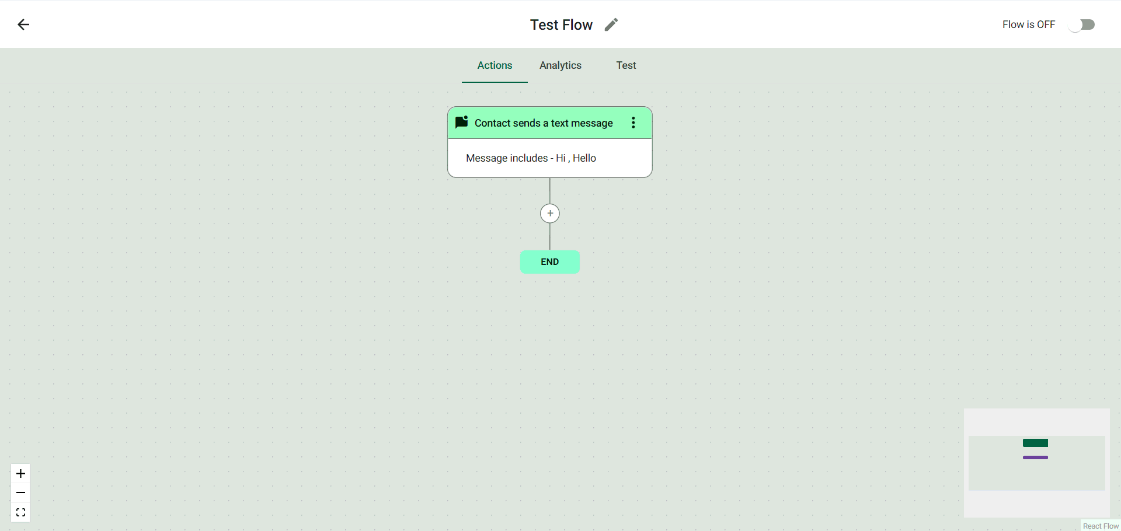Viewport: 1121px width, 531px height.
Task: Select the Actions tab
Action: (495, 65)
